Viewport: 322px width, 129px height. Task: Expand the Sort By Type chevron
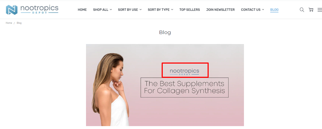point(172,9)
